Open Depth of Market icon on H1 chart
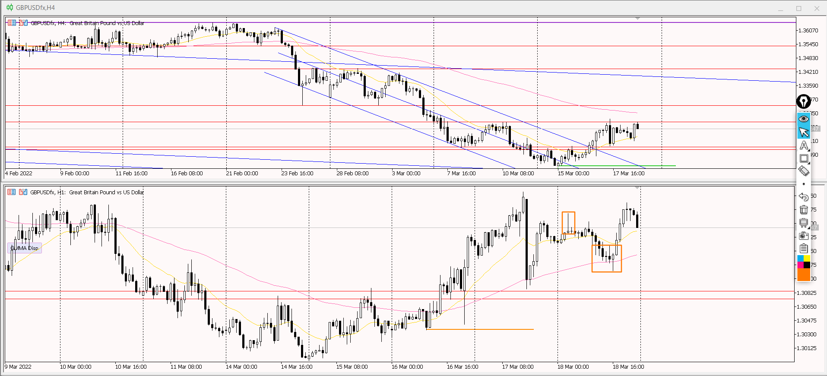 click(12, 192)
